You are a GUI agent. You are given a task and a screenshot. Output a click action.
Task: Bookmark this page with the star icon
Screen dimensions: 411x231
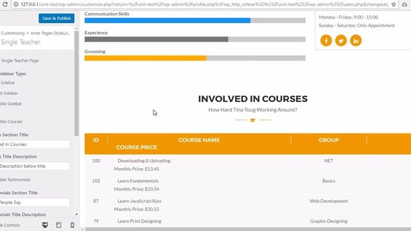pos(394,4)
